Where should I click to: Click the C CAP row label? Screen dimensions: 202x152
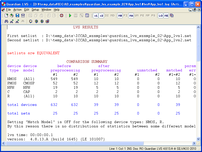point(19,92)
